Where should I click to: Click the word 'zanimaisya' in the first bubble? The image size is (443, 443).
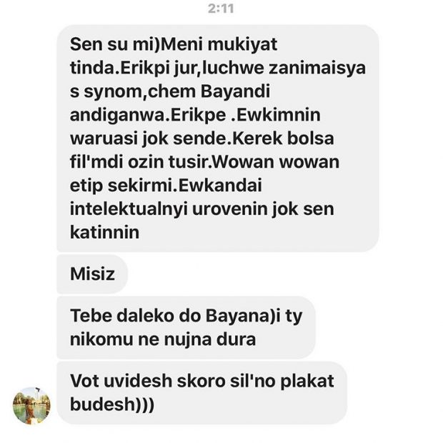[x=317, y=68]
